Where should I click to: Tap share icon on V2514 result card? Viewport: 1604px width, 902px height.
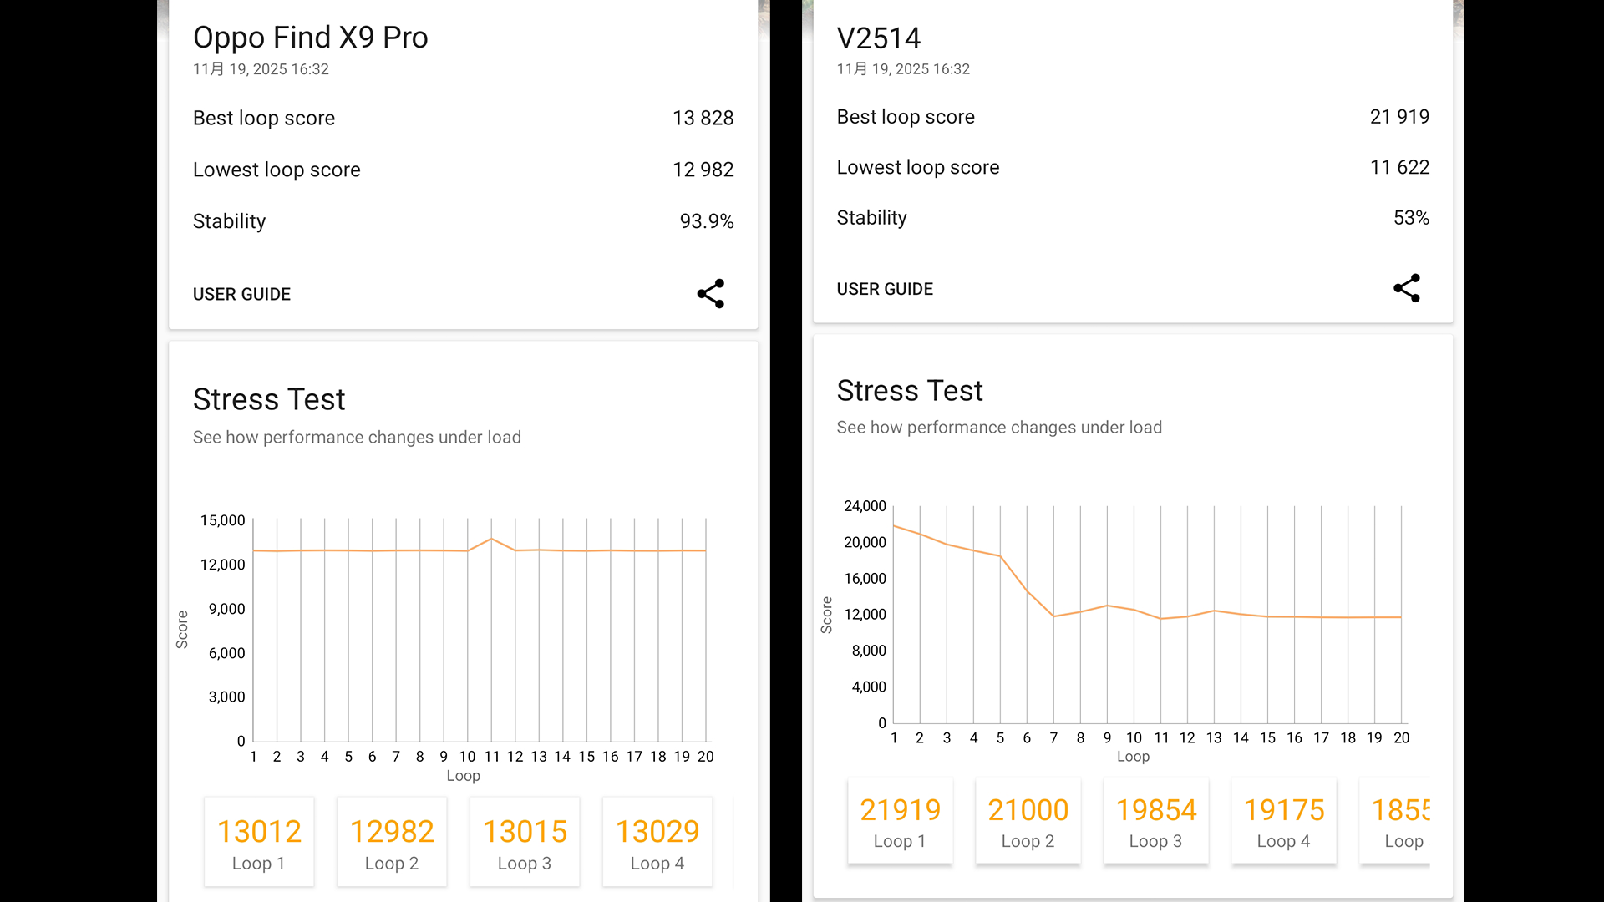(x=1407, y=288)
